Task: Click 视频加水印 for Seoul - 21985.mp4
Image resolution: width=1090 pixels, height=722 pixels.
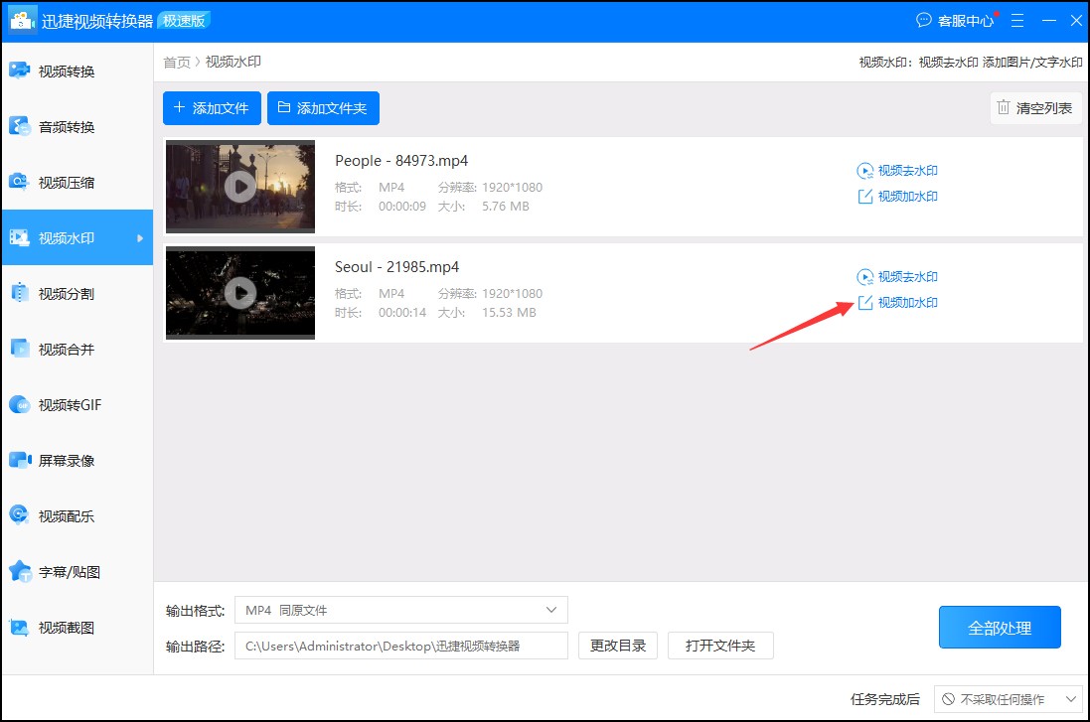Action: [897, 303]
